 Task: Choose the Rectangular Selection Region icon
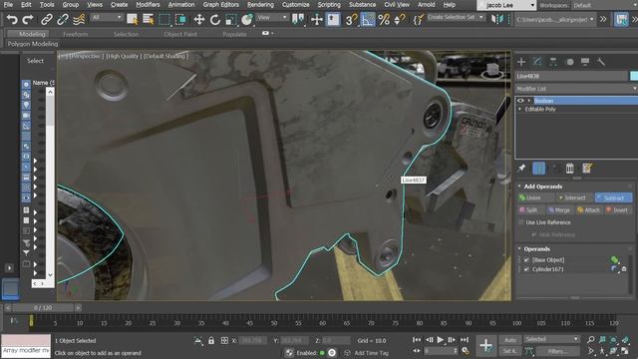(164, 19)
